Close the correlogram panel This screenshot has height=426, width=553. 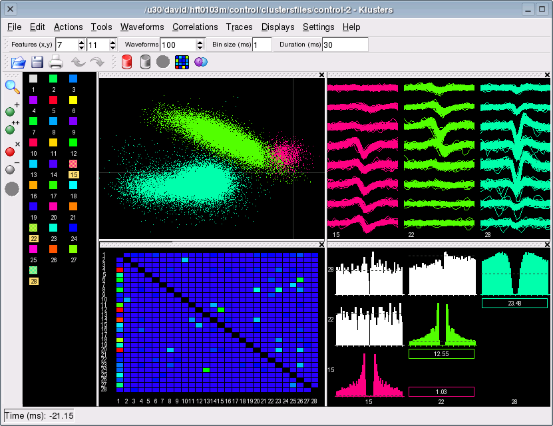(x=547, y=244)
